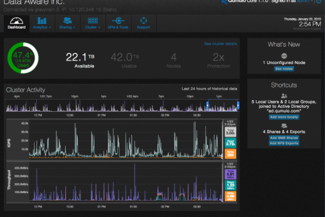Click the See nodes button
The width and height of the screenshot is (325, 217).
(x=284, y=69)
